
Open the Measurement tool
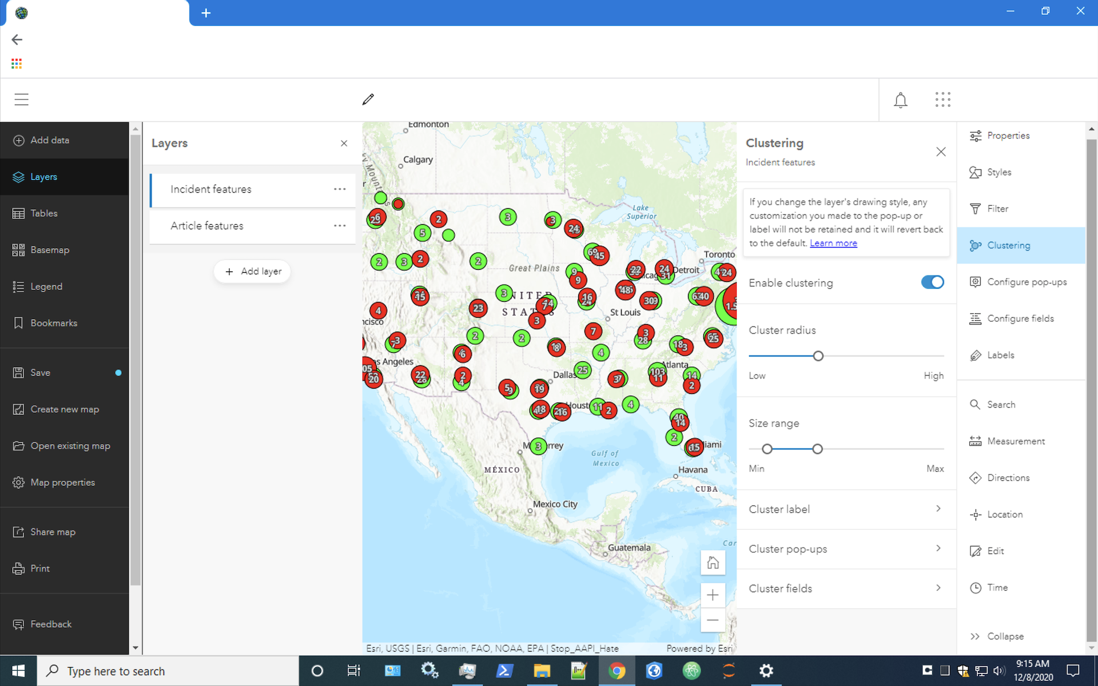(x=1015, y=441)
